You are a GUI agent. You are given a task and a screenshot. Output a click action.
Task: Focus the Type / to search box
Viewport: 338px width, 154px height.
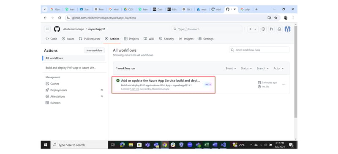tap(207, 29)
